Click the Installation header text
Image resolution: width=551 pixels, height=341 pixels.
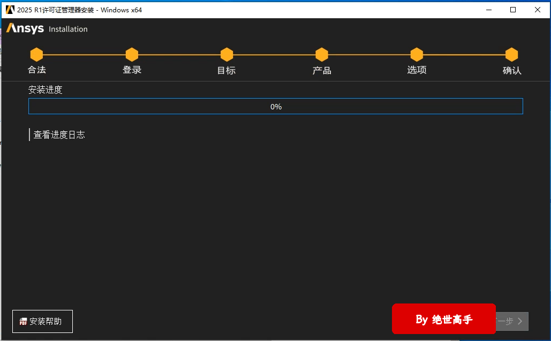click(x=68, y=29)
